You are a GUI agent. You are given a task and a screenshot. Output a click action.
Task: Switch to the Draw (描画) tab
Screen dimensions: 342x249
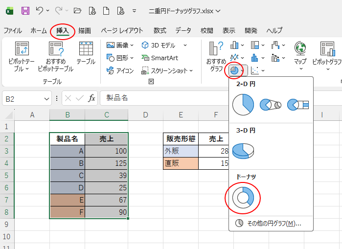[x=85, y=30]
